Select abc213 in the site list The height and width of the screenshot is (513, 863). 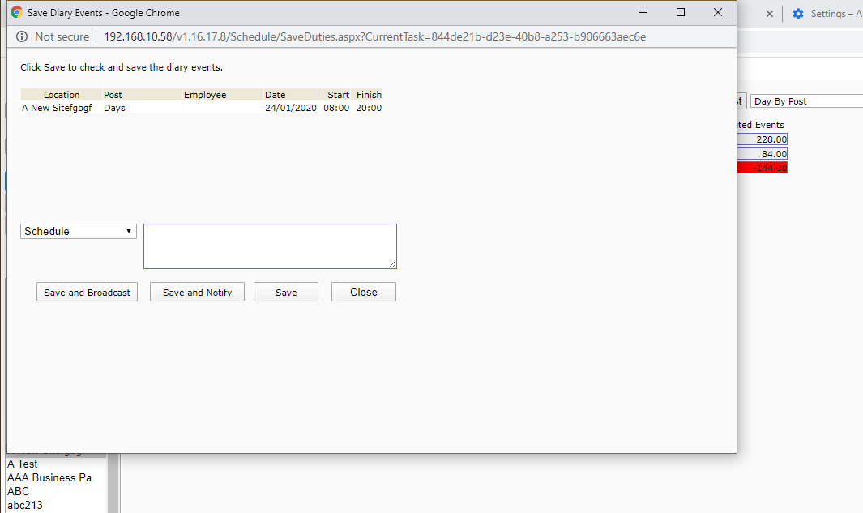(x=25, y=505)
